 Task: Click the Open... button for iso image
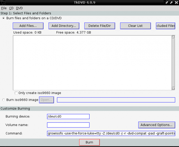46,100
